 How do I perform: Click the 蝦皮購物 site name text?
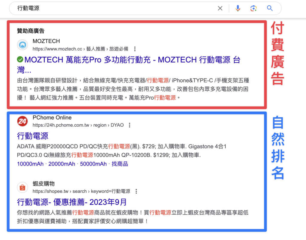pyautogui.click(x=44, y=184)
